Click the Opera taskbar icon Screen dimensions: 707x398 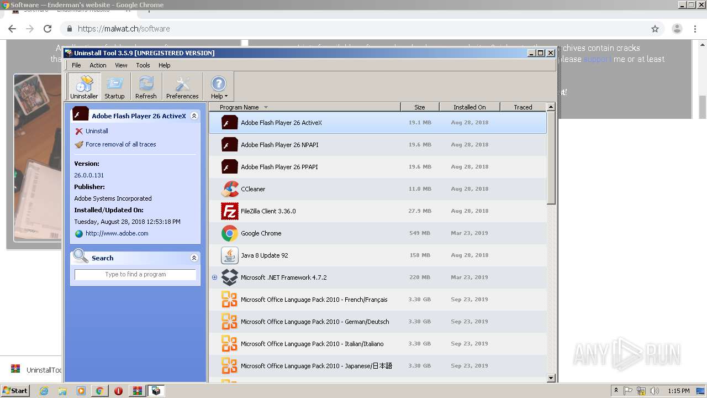point(118,391)
